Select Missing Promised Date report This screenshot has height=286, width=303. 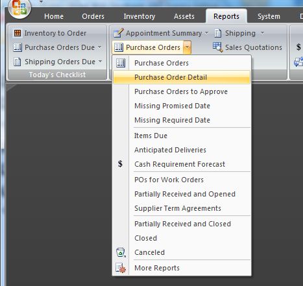coord(182,106)
